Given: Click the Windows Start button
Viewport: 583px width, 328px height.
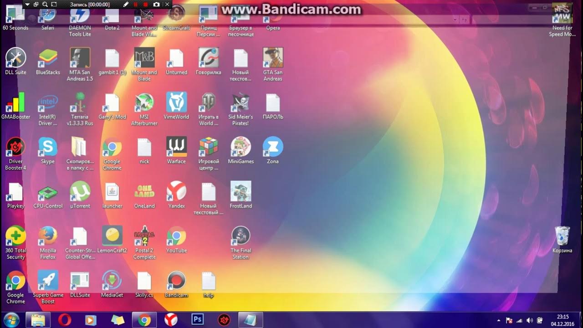Looking at the screenshot, I should coord(11,320).
